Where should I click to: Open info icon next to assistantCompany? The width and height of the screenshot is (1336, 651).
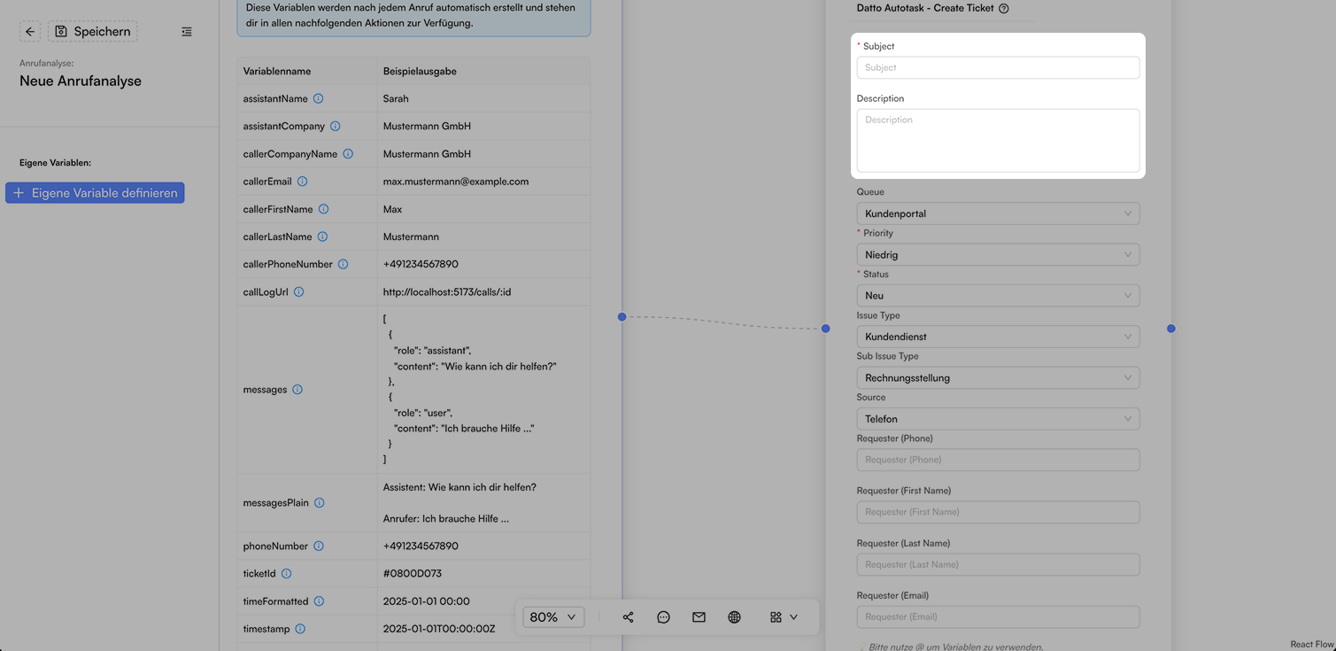pos(336,126)
